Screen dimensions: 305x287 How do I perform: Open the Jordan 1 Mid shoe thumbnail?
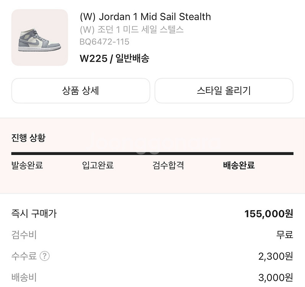tap(40, 38)
